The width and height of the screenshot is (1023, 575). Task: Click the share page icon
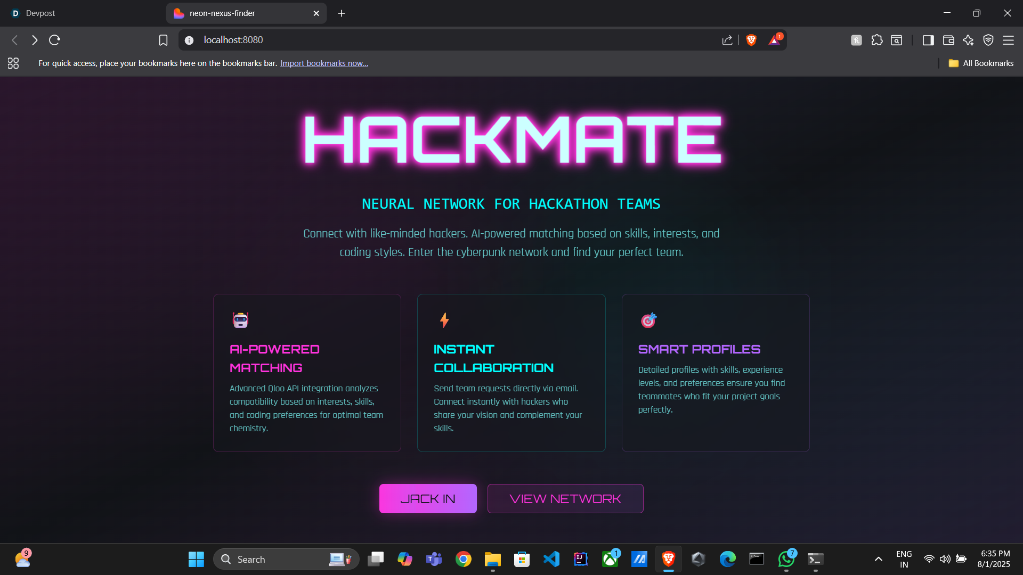[x=727, y=40]
